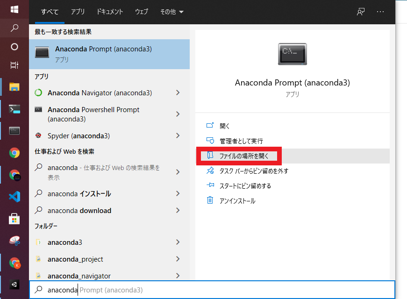Viewport: 407px width, 299px height.
Task: Choose ファイルの場所を開く
Action: pyautogui.click(x=292, y=156)
